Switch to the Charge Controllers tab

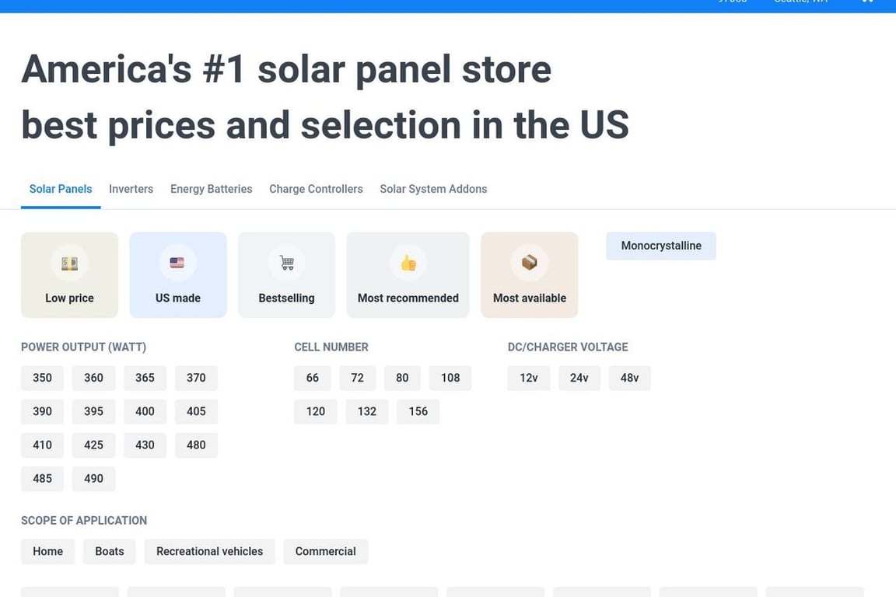pos(316,189)
